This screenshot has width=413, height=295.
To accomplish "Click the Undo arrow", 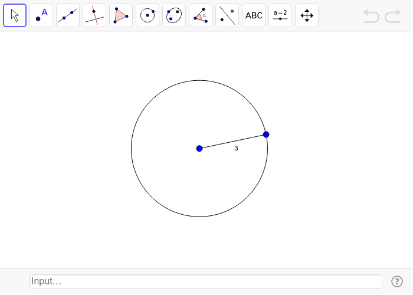I will (x=371, y=16).
